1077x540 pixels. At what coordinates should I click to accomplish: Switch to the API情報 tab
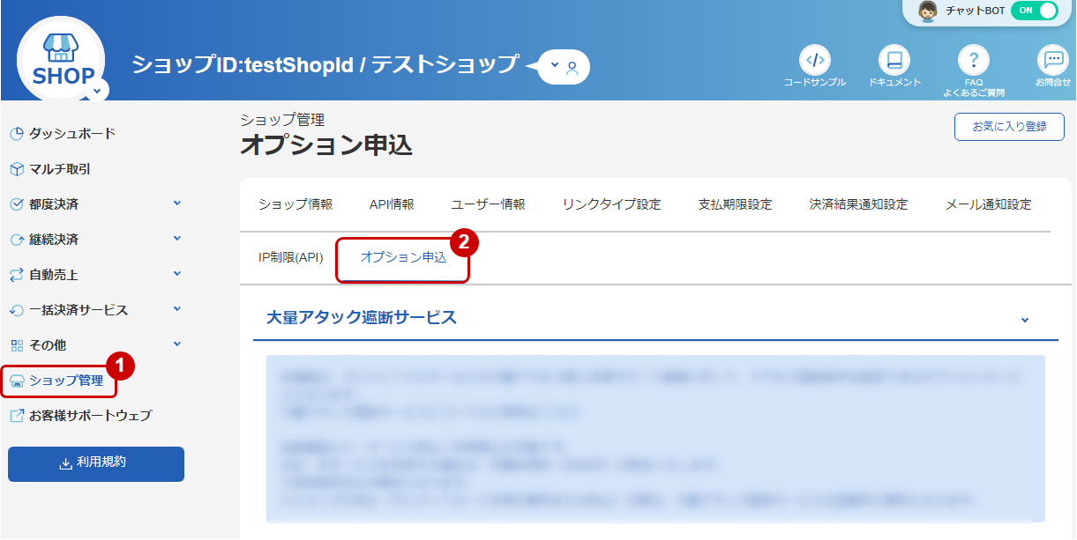coord(389,203)
